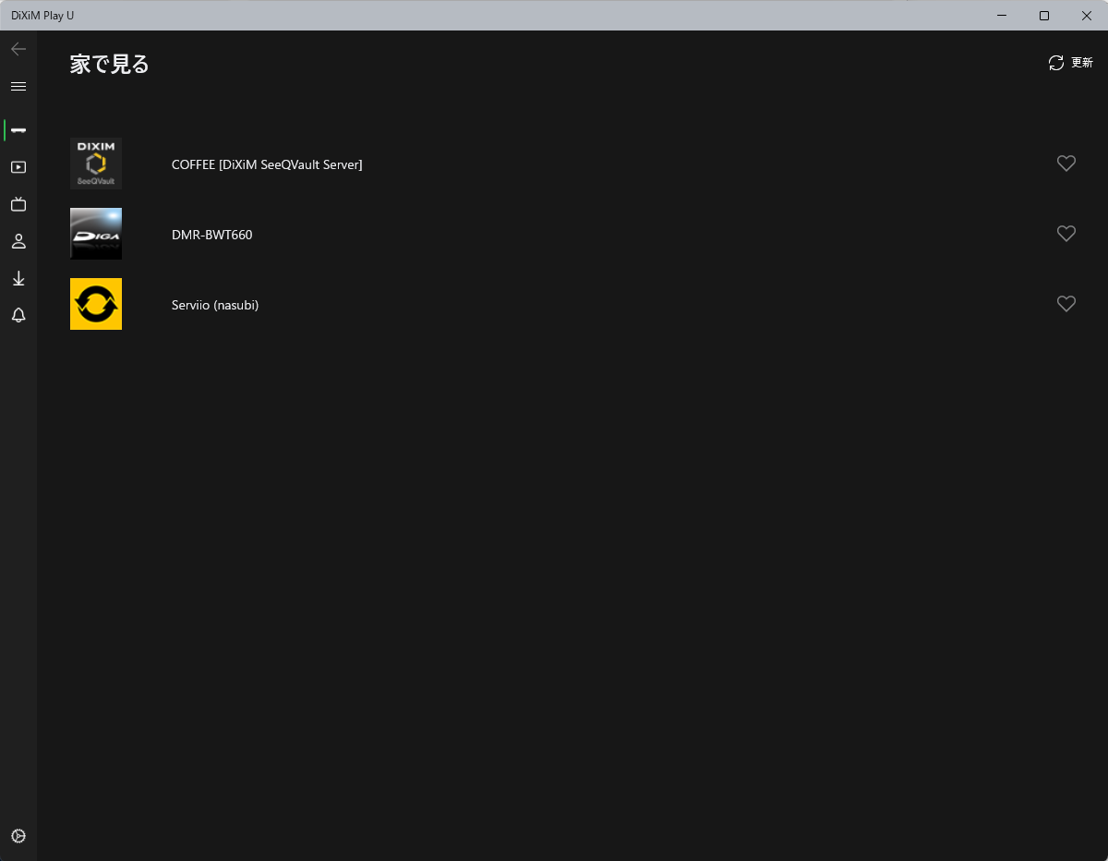Favorite the COFFEE DiXiM SeeQVault Server
This screenshot has height=861, width=1108.
coord(1066,164)
